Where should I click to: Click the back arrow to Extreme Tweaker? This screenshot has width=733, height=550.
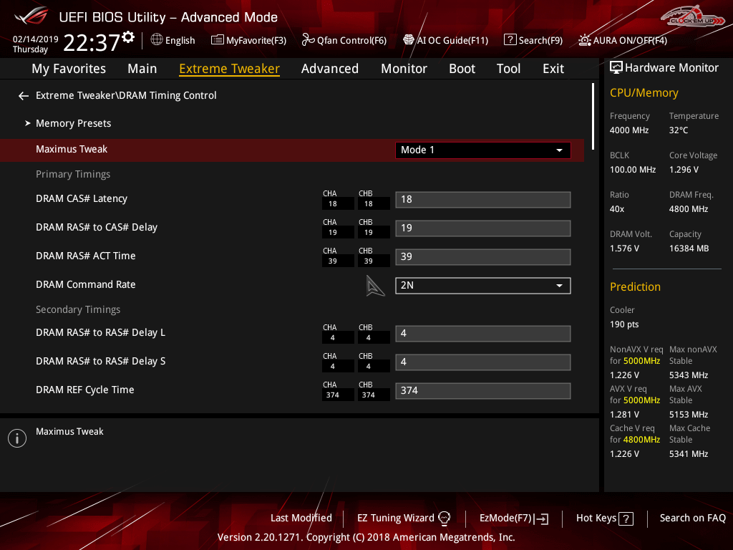coord(24,96)
